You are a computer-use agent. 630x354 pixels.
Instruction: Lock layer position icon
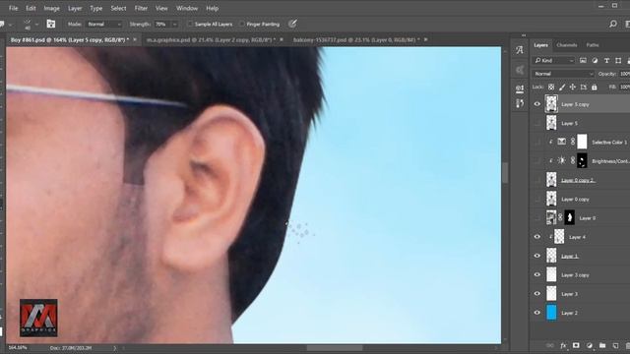pyautogui.click(x=573, y=88)
